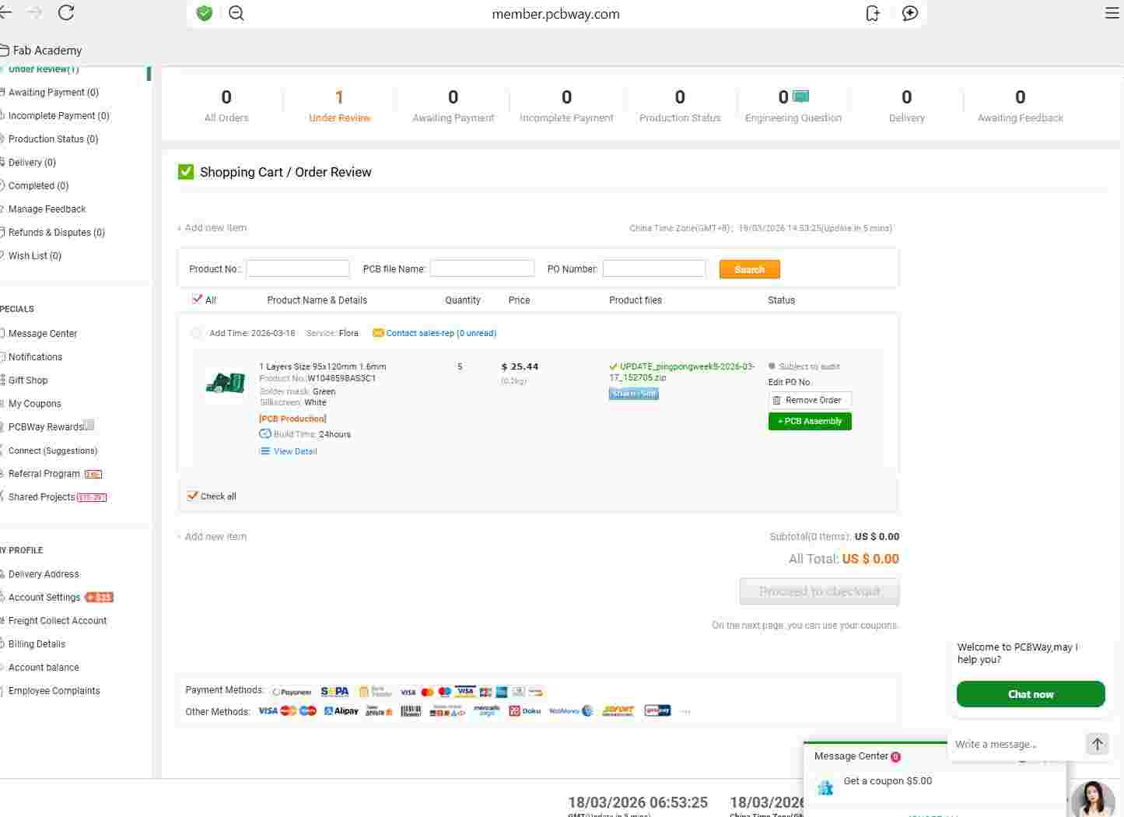Click Add new item beside the Subtotal line
1124x817 pixels.
pyautogui.click(x=212, y=537)
